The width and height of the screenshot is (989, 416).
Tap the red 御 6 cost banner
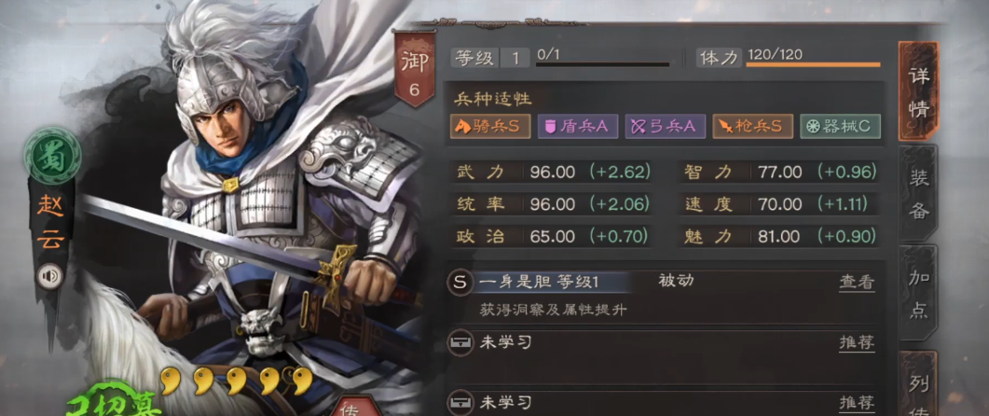click(414, 71)
